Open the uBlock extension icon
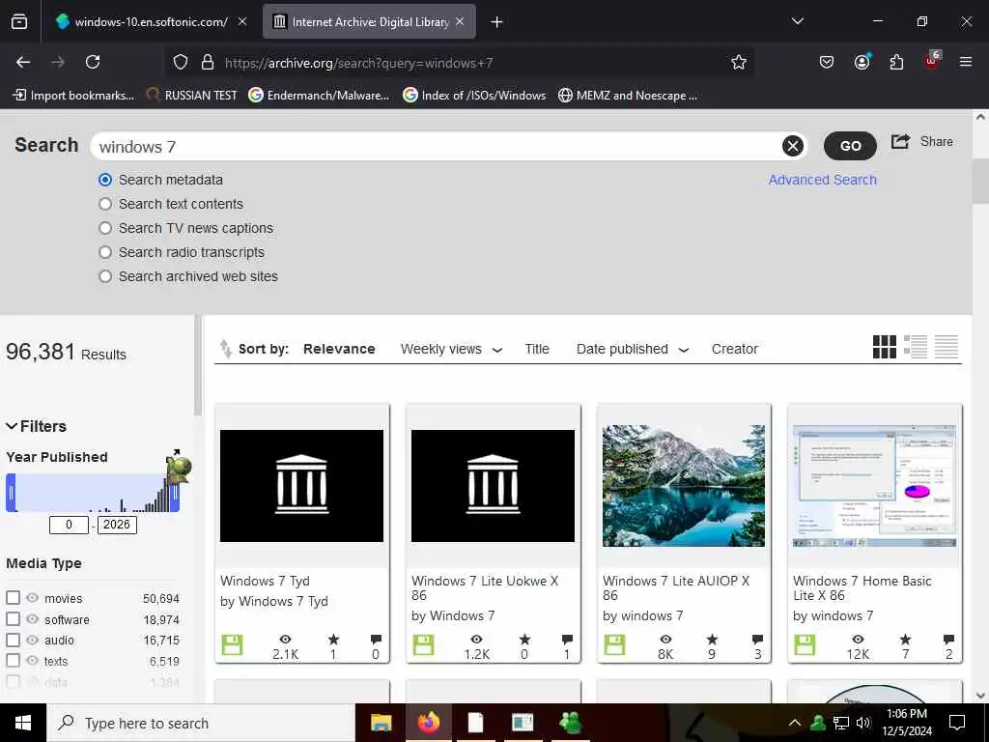This screenshot has width=989, height=742. pyautogui.click(x=932, y=61)
